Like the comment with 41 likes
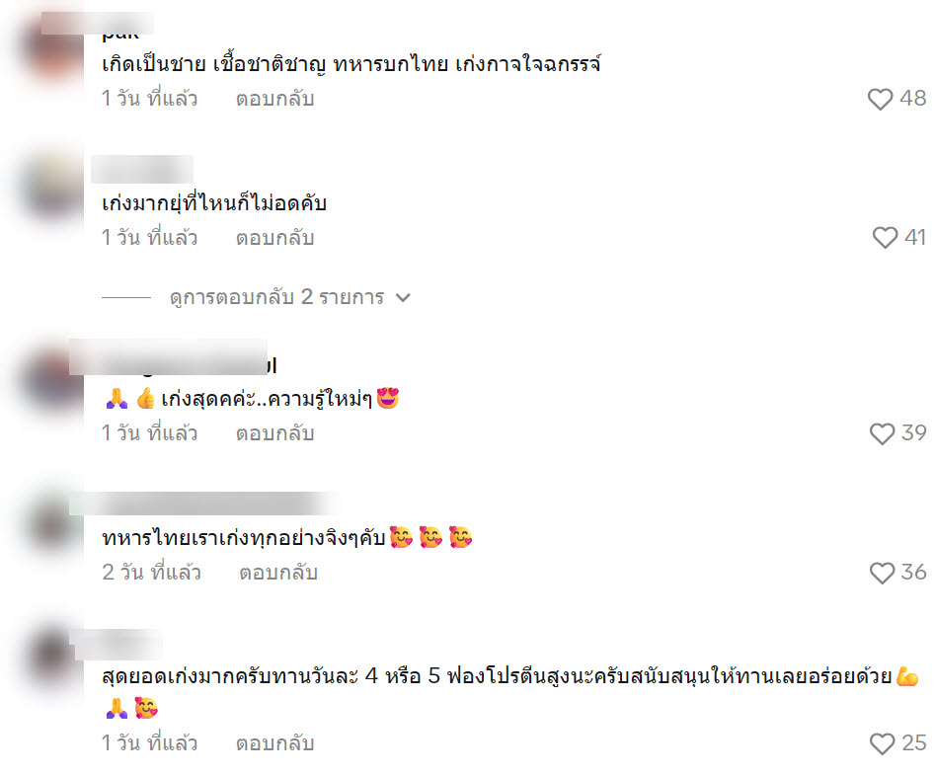This screenshot has width=936, height=775. pos(885,238)
